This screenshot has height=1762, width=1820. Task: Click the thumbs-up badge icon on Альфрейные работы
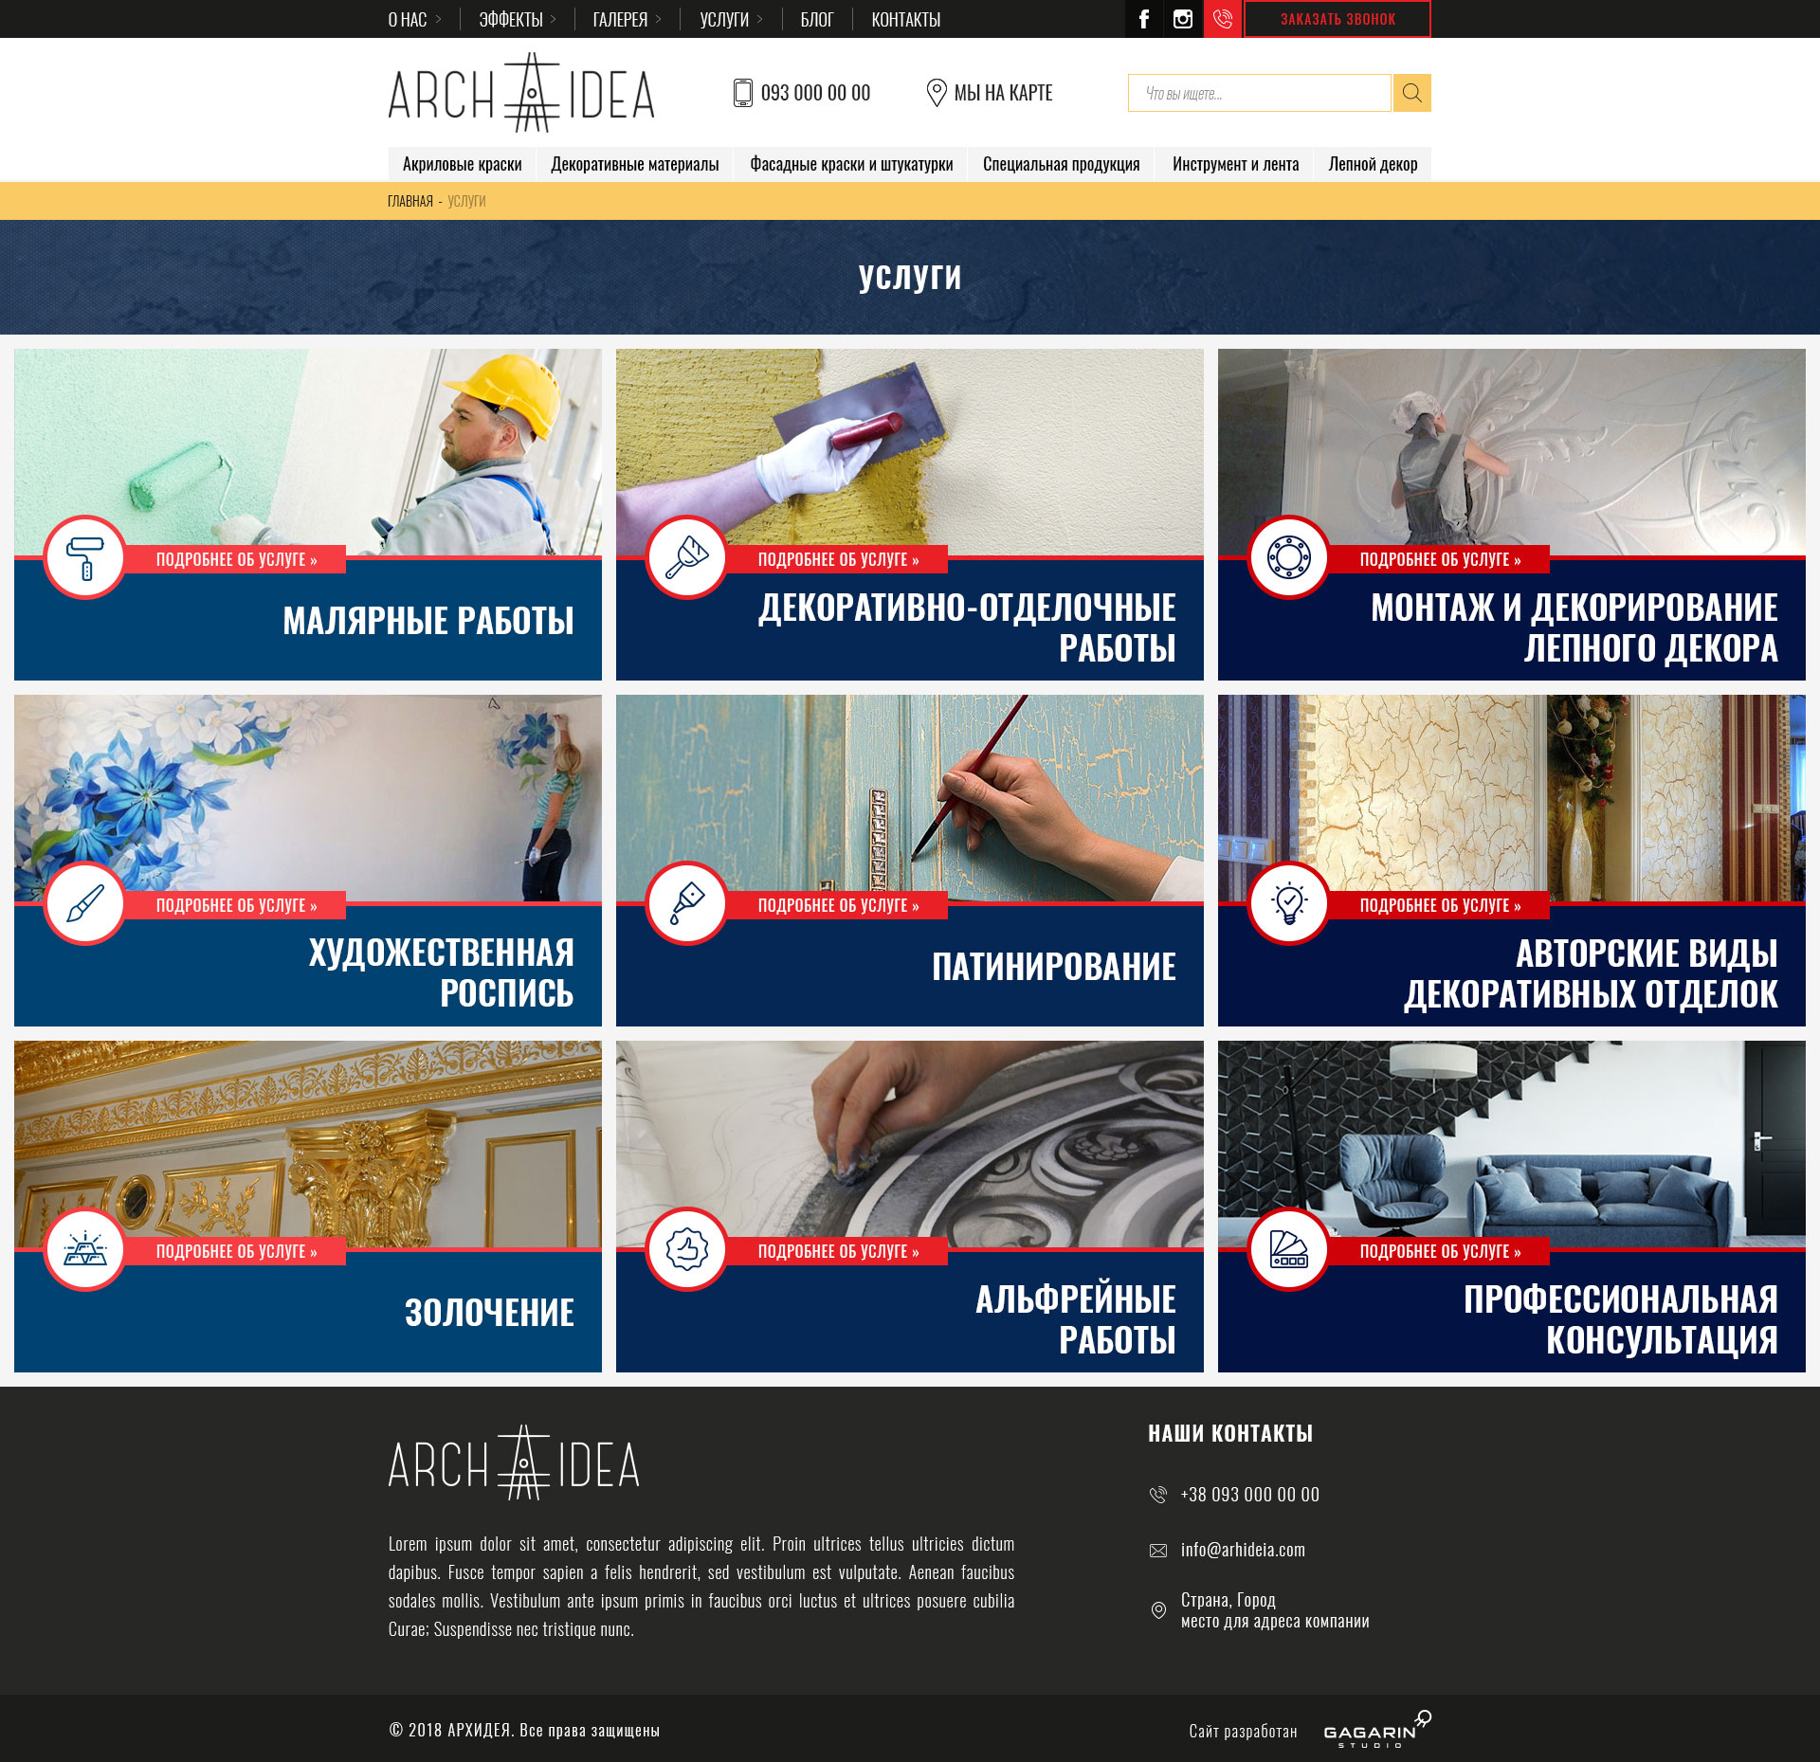pos(687,1249)
